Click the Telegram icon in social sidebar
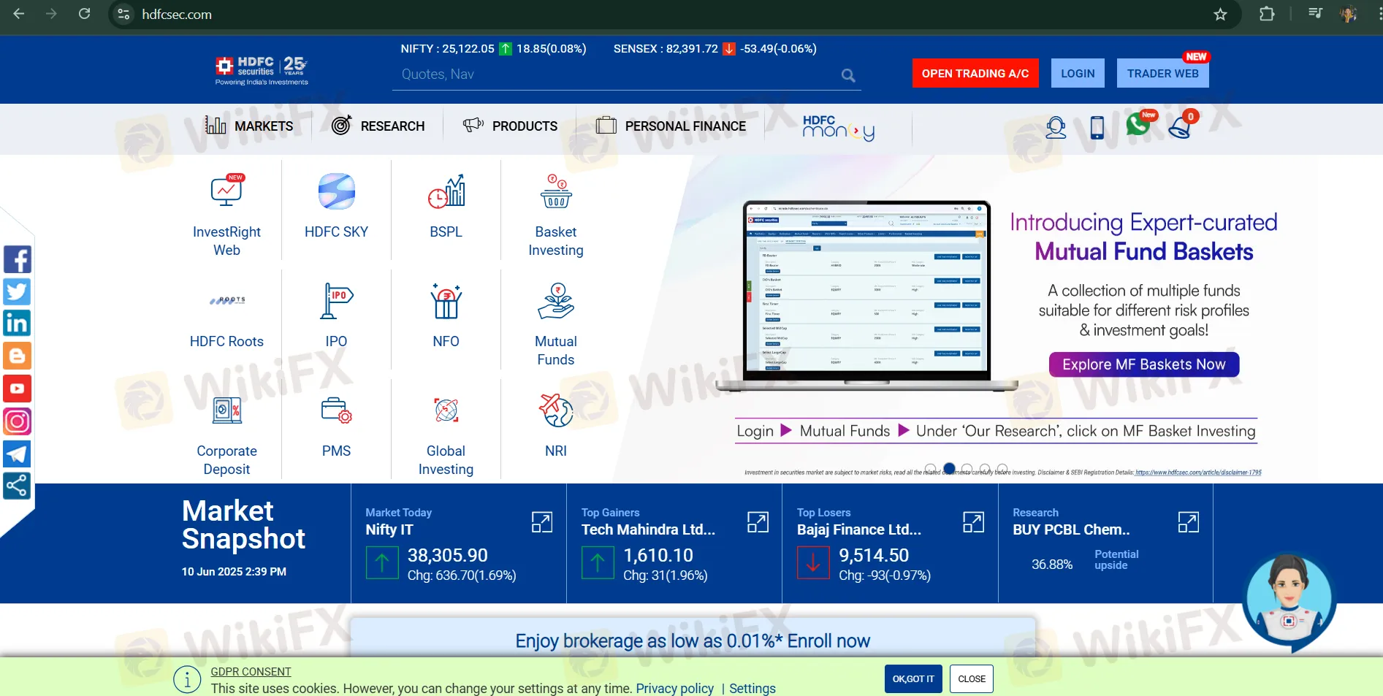The width and height of the screenshot is (1383, 696). pyautogui.click(x=17, y=454)
